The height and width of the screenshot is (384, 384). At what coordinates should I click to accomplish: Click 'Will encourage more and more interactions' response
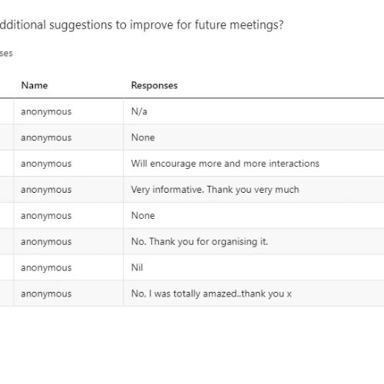pos(225,164)
